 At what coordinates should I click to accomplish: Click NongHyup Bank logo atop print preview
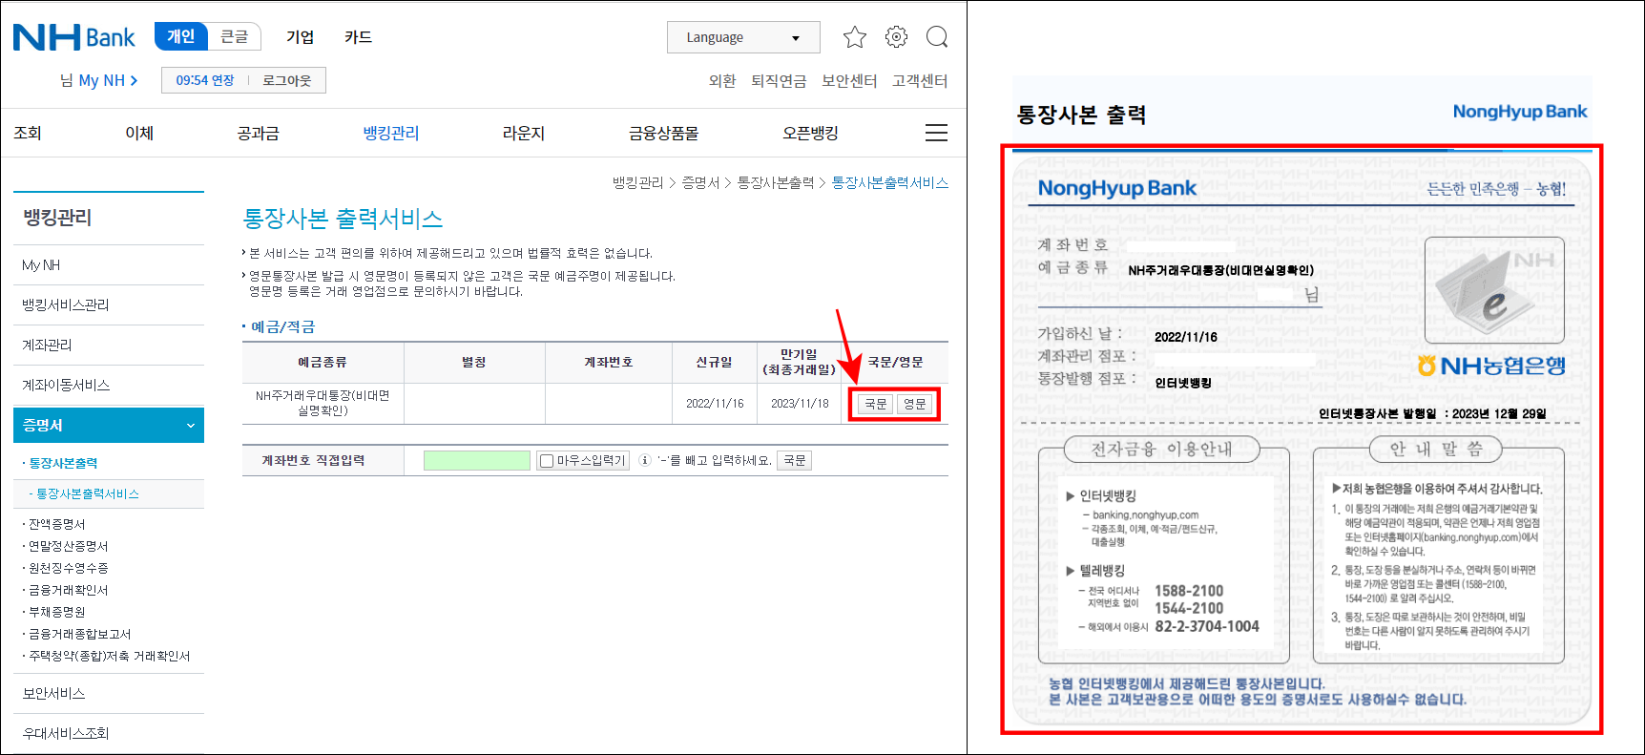coord(1520,112)
